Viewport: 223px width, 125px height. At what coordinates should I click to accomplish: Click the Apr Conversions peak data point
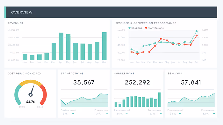pos(161,39)
